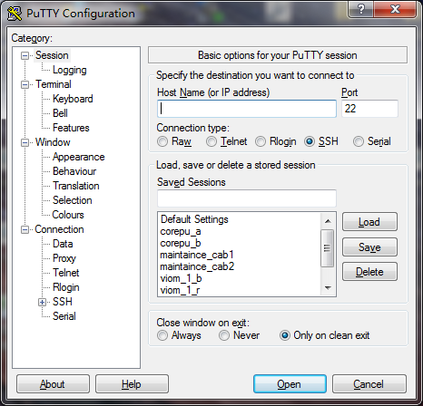Viewport: 423px width, 406px height.
Task: Open the Rlogin category in tree
Action: 66,287
